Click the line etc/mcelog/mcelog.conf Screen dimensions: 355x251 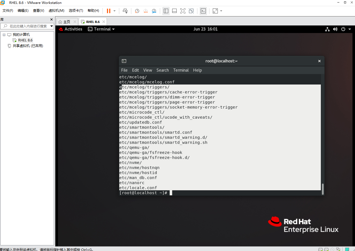tap(147, 82)
